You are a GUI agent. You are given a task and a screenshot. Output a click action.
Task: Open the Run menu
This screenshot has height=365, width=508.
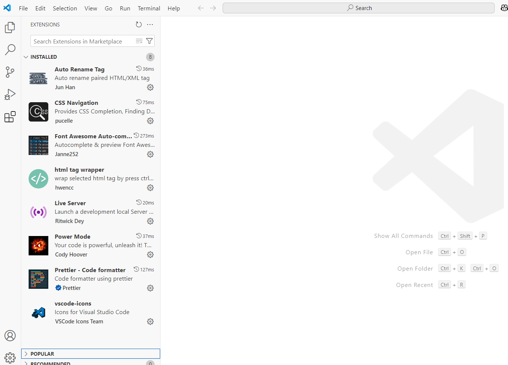pyautogui.click(x=125, y=8)
